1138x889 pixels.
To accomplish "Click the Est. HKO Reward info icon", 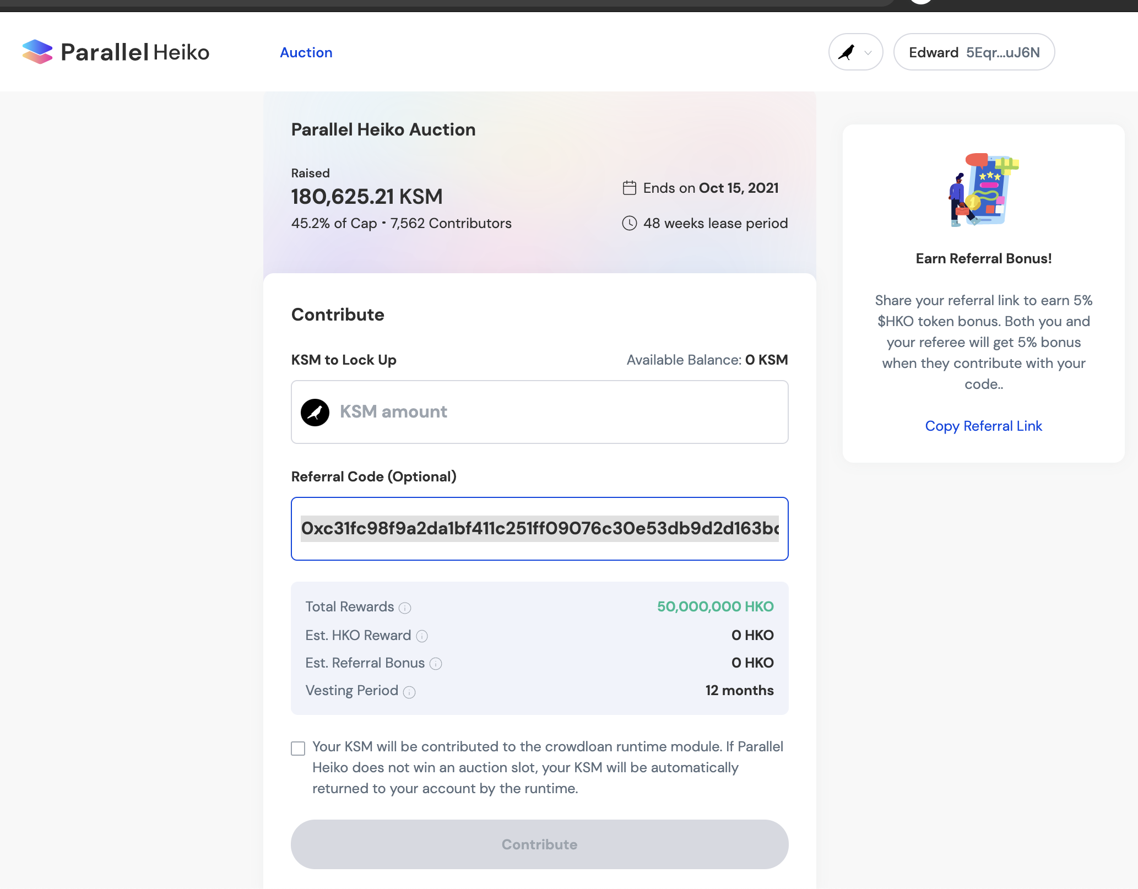I will (x=422, y=636).
